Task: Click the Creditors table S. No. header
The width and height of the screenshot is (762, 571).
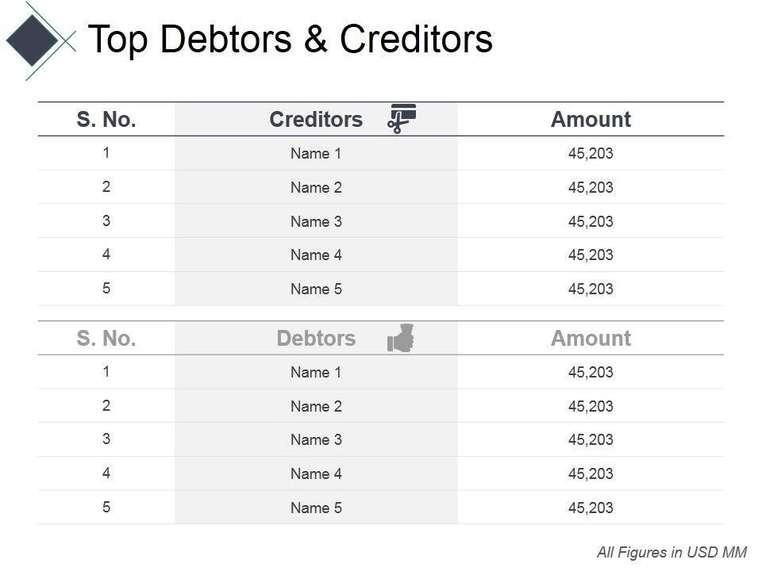Action: [106, 120]
